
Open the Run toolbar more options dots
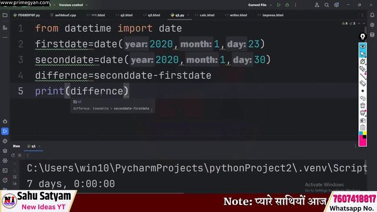(28, 155)
